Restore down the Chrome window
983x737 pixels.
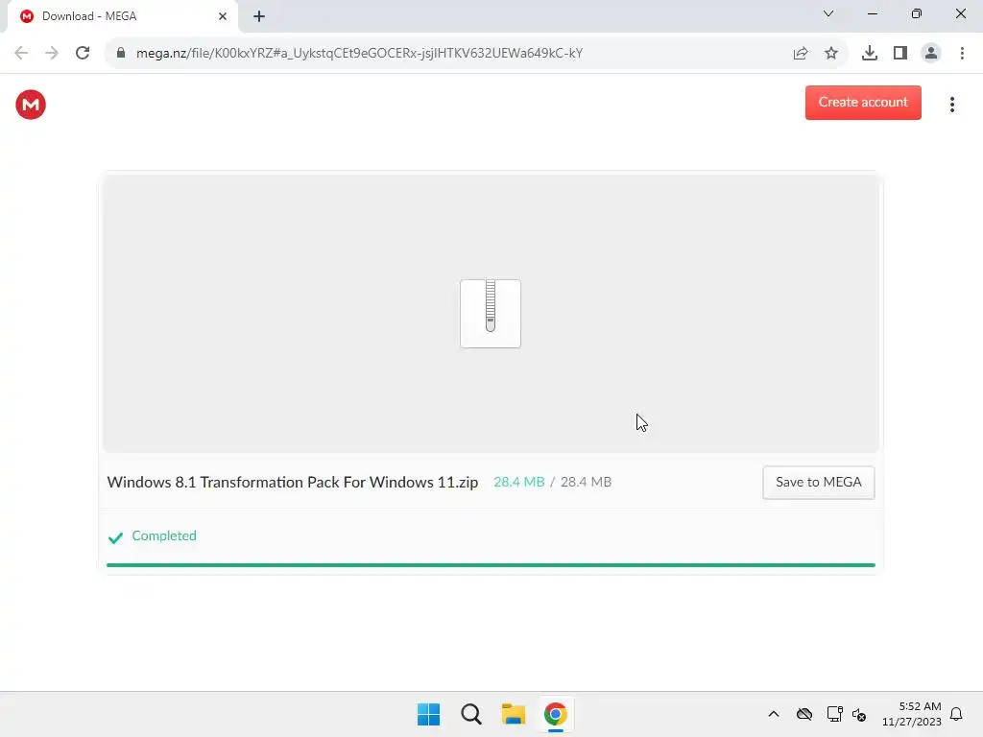click(x=917, y=13)
